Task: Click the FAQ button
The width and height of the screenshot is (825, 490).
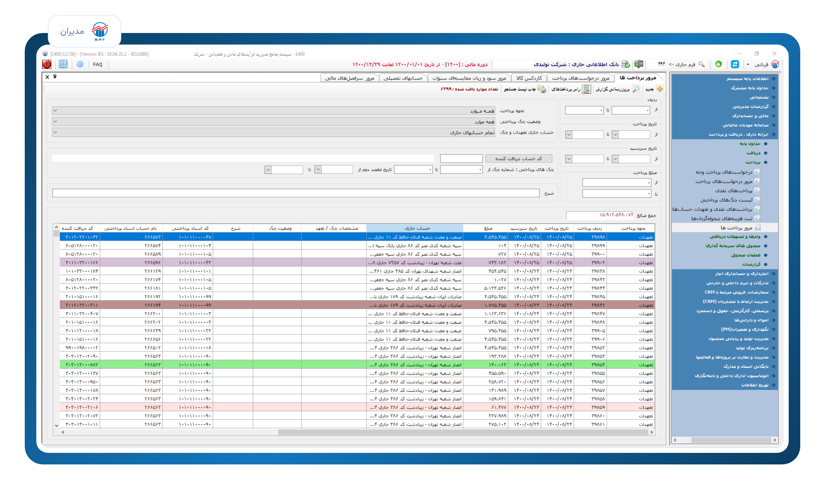Action: click(98, 64)
